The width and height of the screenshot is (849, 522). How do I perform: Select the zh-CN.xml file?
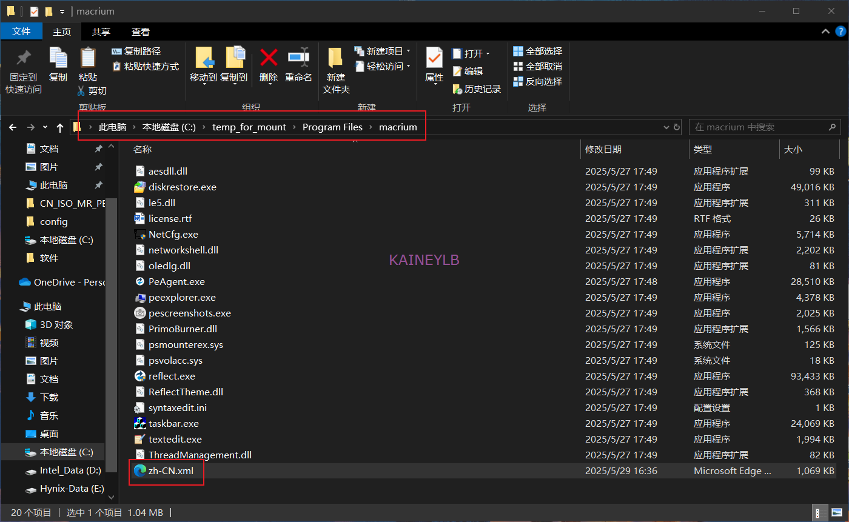pyautogui.click(x=171, y=471)
